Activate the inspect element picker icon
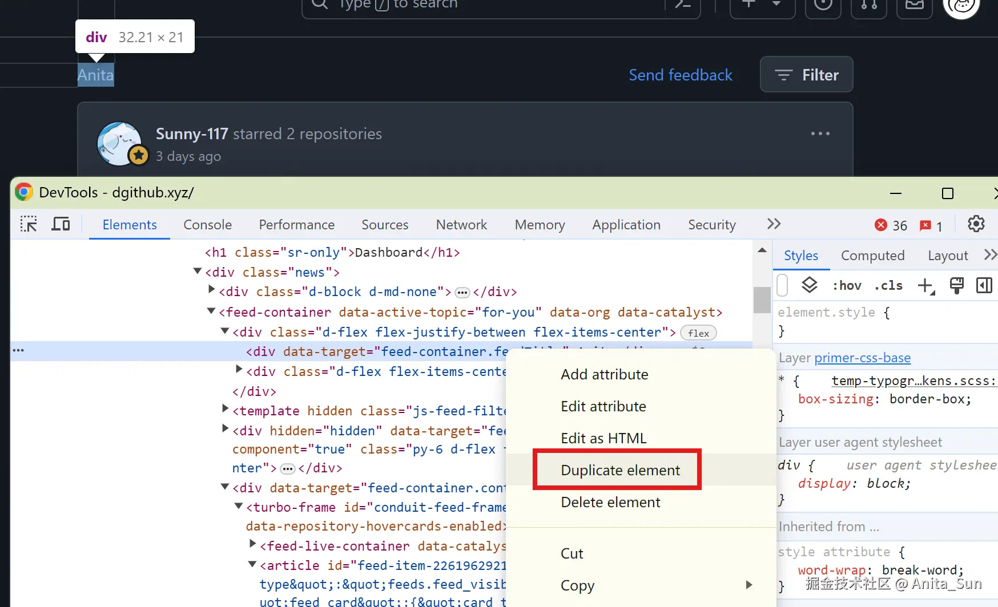 click(29, 224)
